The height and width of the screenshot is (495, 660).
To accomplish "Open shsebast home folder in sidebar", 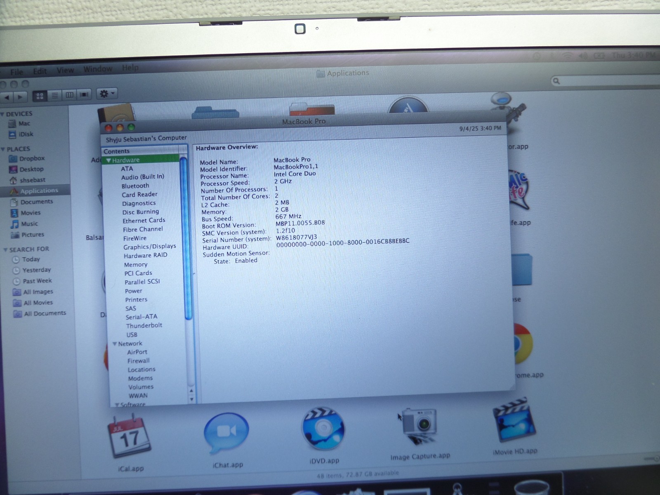I will click(x=27, y=180).
